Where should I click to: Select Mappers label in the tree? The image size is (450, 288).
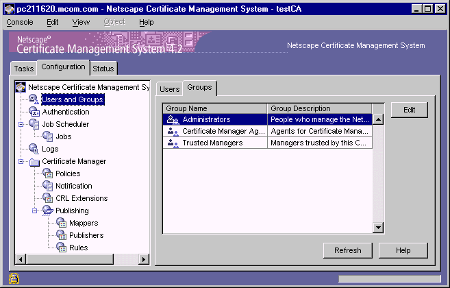[84, 223]
